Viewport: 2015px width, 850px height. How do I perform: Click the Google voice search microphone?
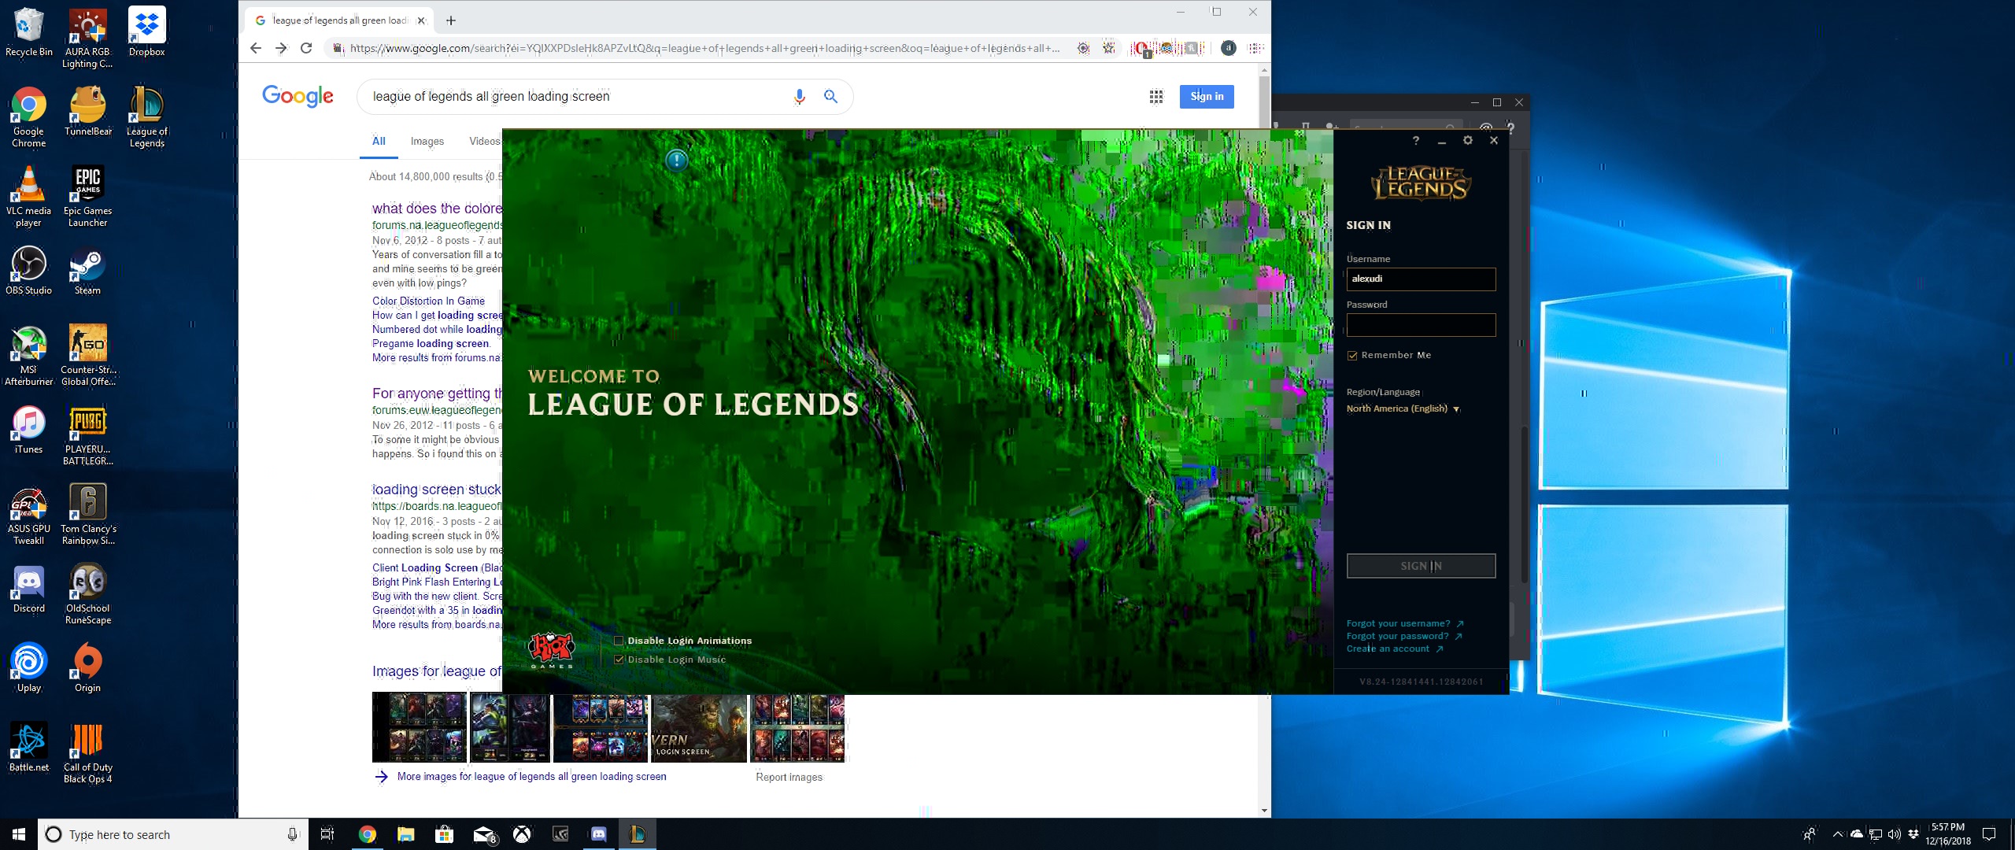click(x=799, y=96)
